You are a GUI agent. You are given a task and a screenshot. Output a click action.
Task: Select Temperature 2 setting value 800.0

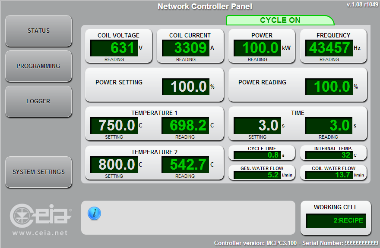[x=114, y=164]
